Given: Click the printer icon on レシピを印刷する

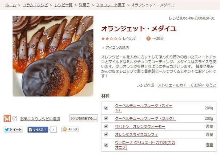Looking at the screenshot, I should click(95, 118).
